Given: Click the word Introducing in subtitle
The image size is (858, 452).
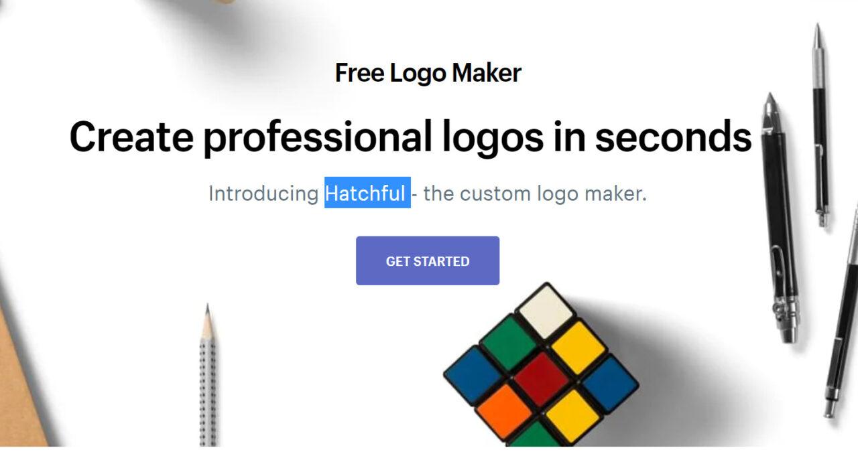Looking at the screenshot, I should click(x=263, y=194).
